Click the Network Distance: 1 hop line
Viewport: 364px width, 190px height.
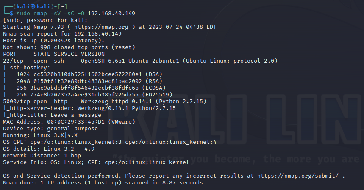pos(42,156)
